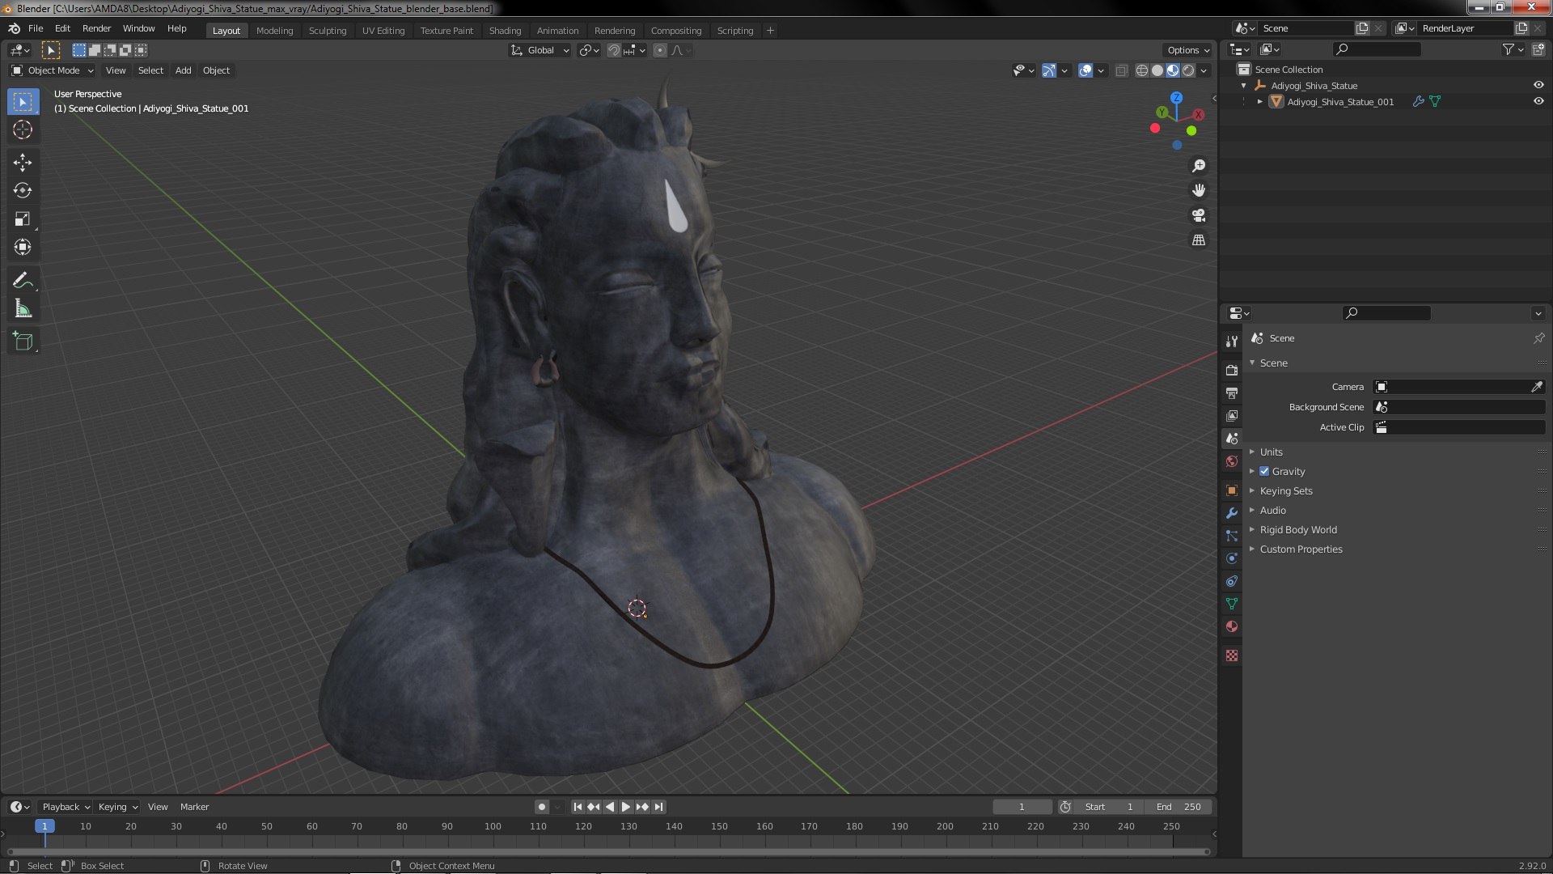This screenshot has width=1553, height=874.
Task: Toggle camera view icon in viewport
Action: pyautogui.click(x=1199, y=215)
